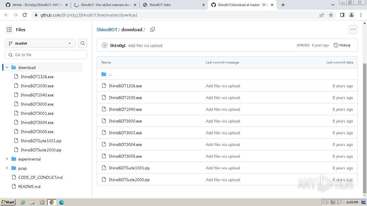Open the Chrome tab search dropdown
This screenshot has width=367, height=206.
[x=333, y=5]
